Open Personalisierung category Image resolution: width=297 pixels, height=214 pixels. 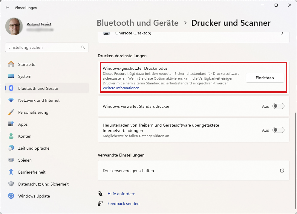(47, 112)
